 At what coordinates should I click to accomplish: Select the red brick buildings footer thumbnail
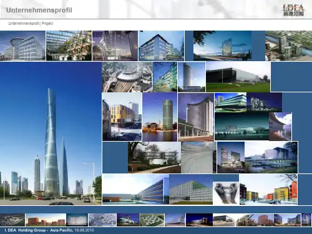pyautogui.click(x=46, y=220)
